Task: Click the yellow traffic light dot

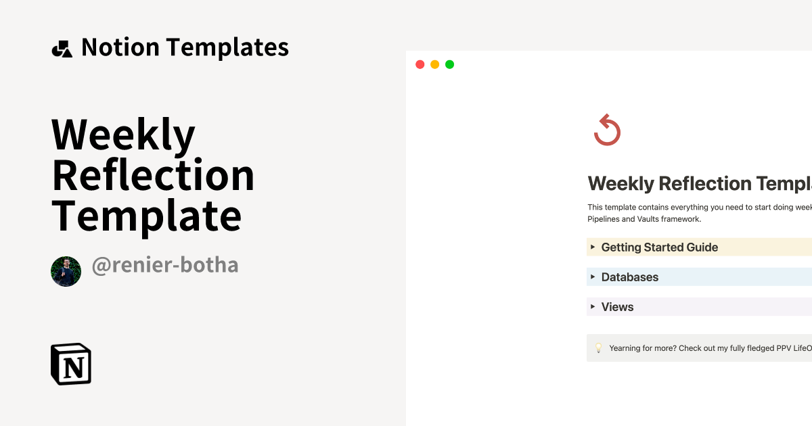Action: point(434,64)
